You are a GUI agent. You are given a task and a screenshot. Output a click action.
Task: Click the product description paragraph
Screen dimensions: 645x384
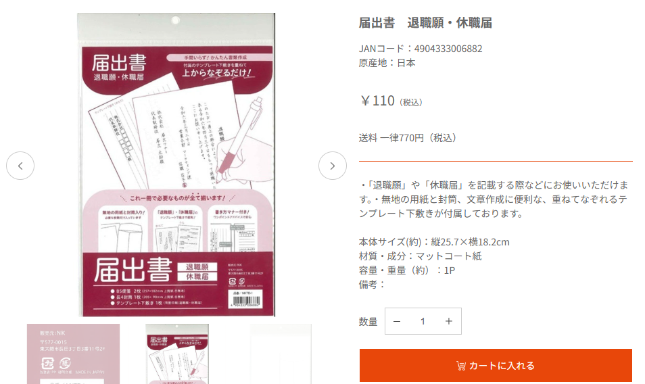494,199
